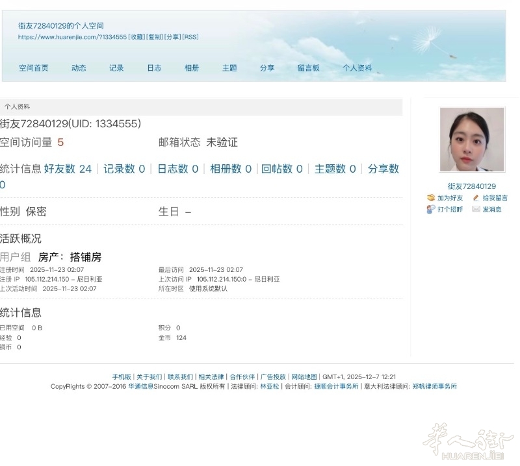This screenshot has height=466, width=520.
Task: Open the 相册 navigation tab
Action: click(x=192, y=67)
